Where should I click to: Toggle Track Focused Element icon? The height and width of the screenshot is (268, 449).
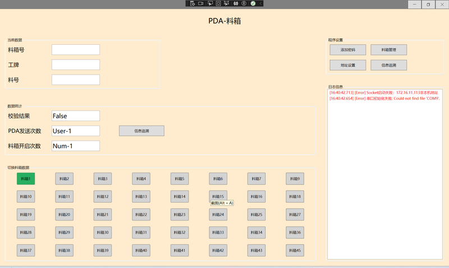pos(226,3)
